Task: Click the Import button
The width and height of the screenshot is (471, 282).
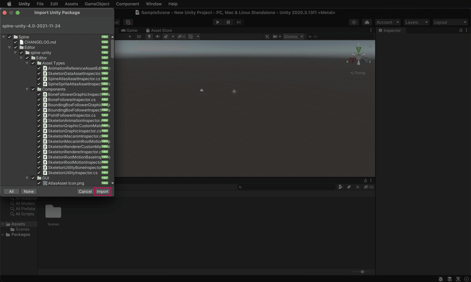Action: (x=102, y=192)
